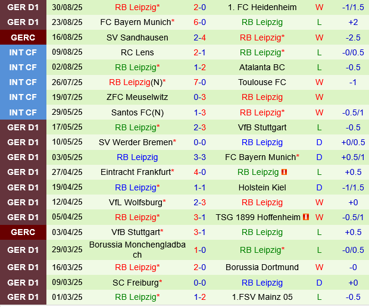This screenshot has width=369, height=307.
Task: Click the INT CF label in RC Lens row
Action: tap(23, 52)
